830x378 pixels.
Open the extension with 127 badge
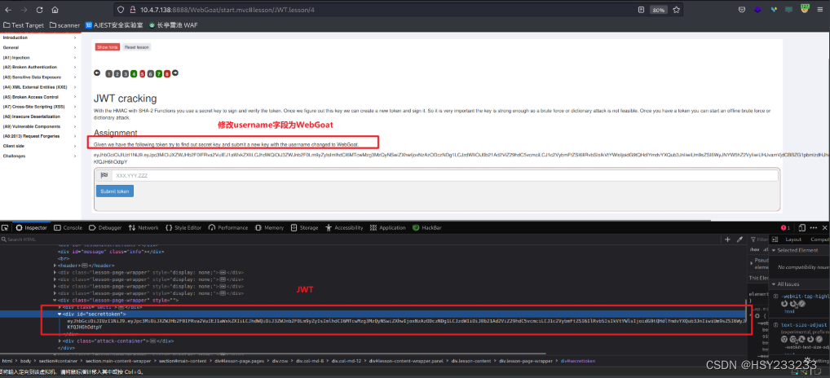805,8
